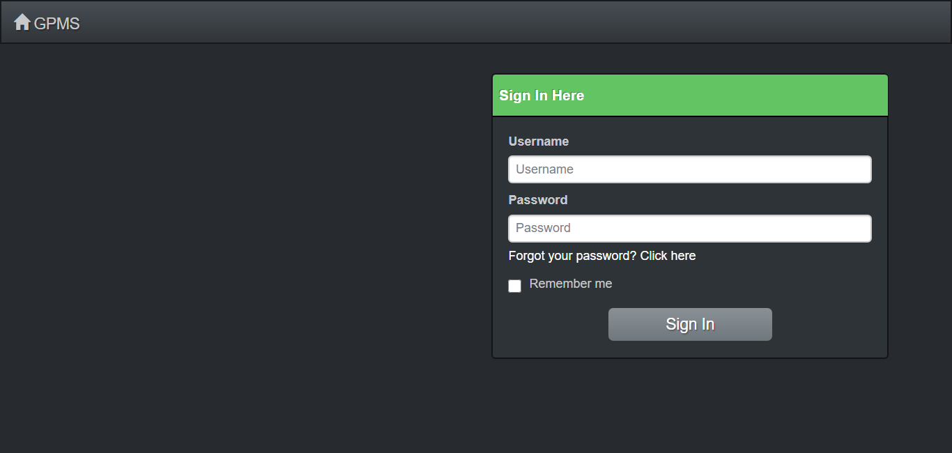Click the Password label text
The image size is (952, 453).
point(537,199)
